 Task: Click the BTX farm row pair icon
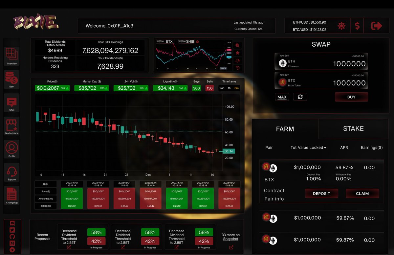(x=269, y=168)
